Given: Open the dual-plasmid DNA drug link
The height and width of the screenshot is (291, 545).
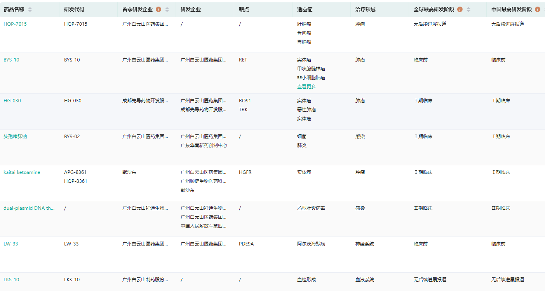Looking at the screenshot, I should pyautogui.click(x=29, y=208).
